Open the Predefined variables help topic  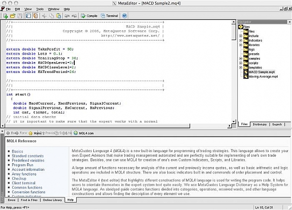point(28,161)
